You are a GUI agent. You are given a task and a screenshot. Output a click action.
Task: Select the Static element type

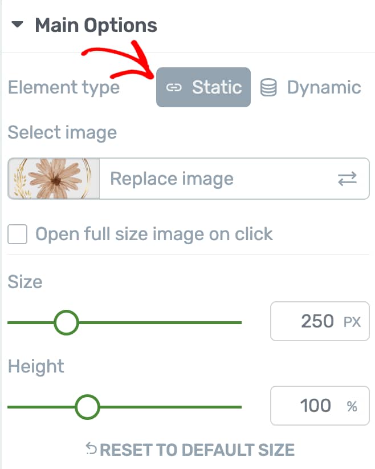(203, 87)
